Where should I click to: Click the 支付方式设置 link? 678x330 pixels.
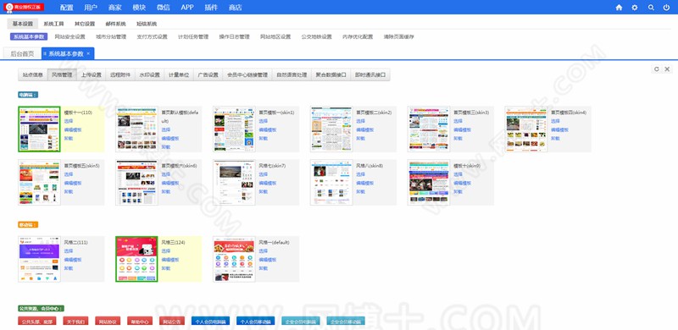pos(153,36)
